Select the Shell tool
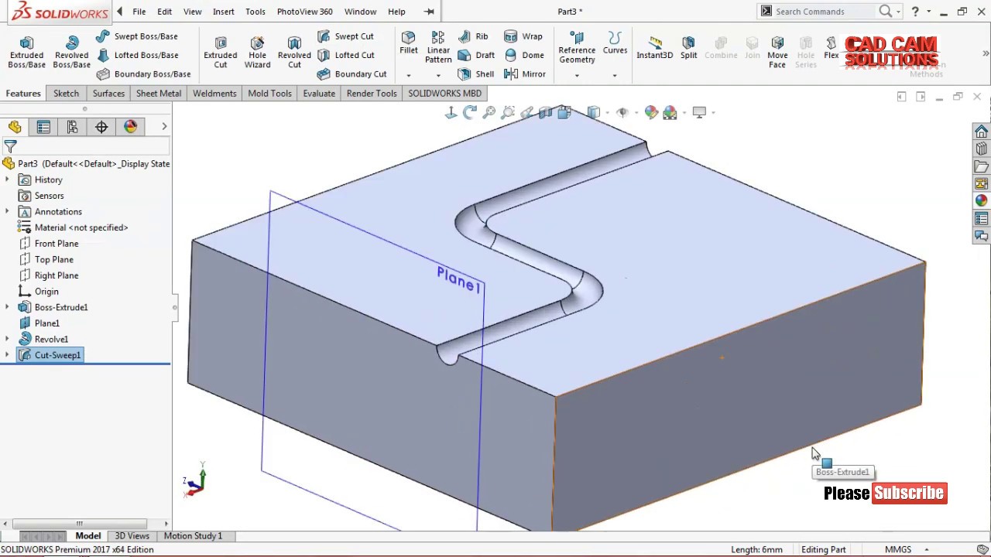 [x=475, y=74]
